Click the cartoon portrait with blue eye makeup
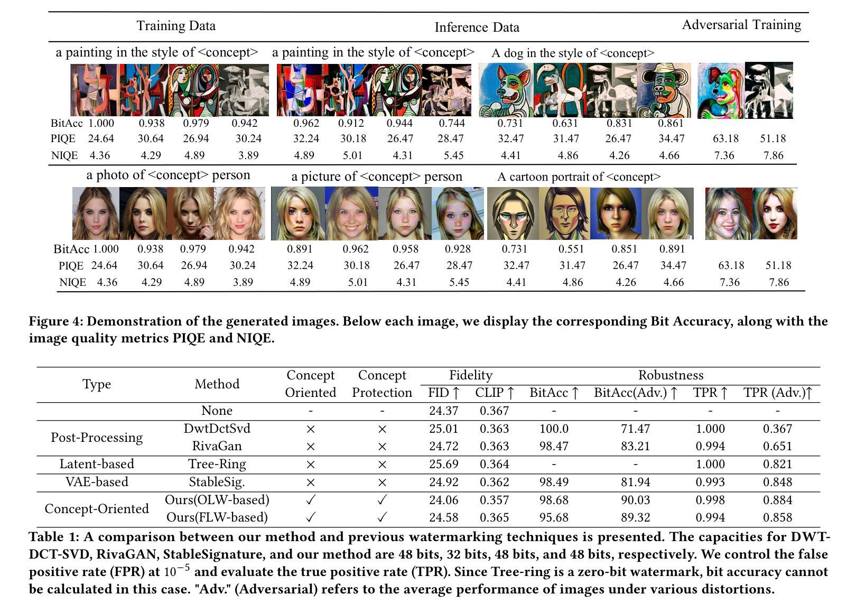This screenshot has width=856, height=613. tap(512, 213)
